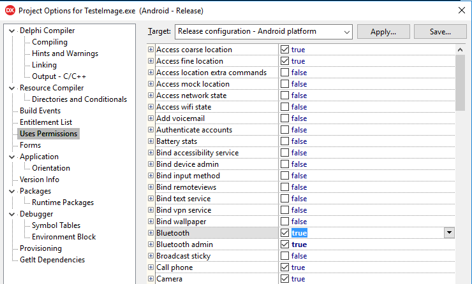
Task: Select the Bind device admin row label
Action: tap(188, 164)
